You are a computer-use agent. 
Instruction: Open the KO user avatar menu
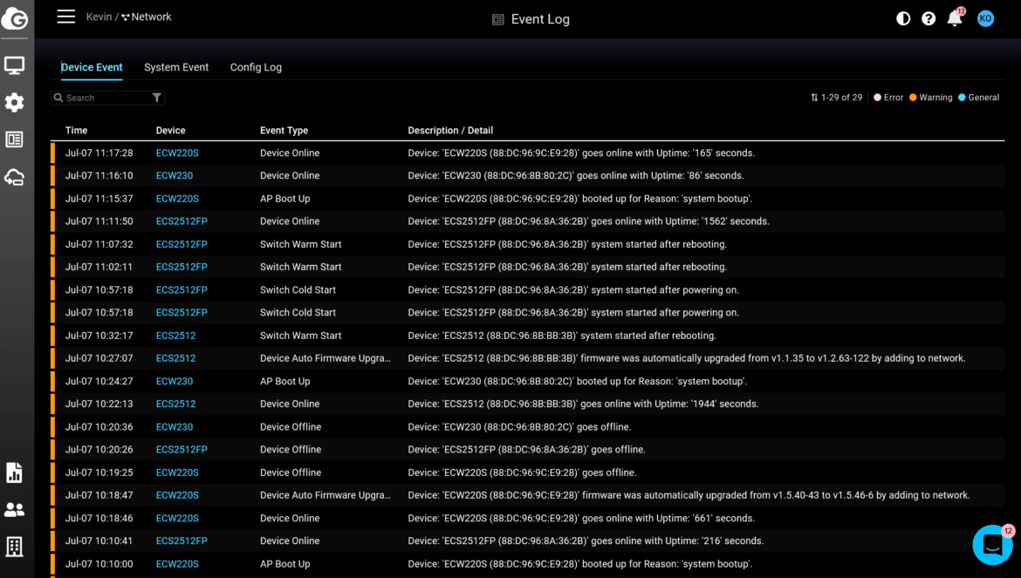pos(985,19)
